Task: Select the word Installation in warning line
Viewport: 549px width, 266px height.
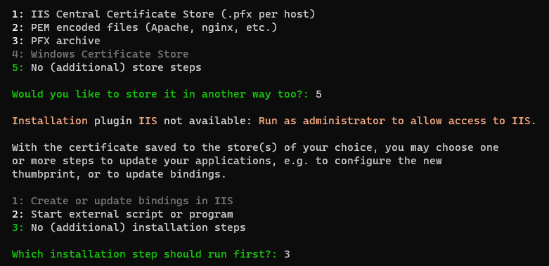Action: tap(50, 121)
